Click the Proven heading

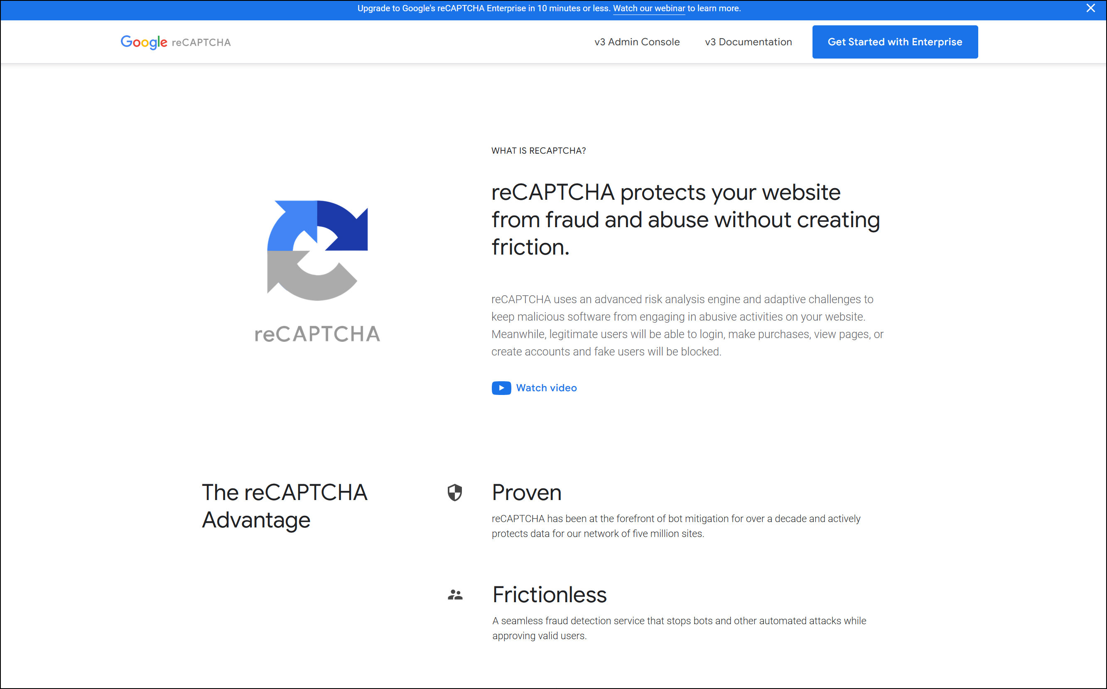point(526,493)
